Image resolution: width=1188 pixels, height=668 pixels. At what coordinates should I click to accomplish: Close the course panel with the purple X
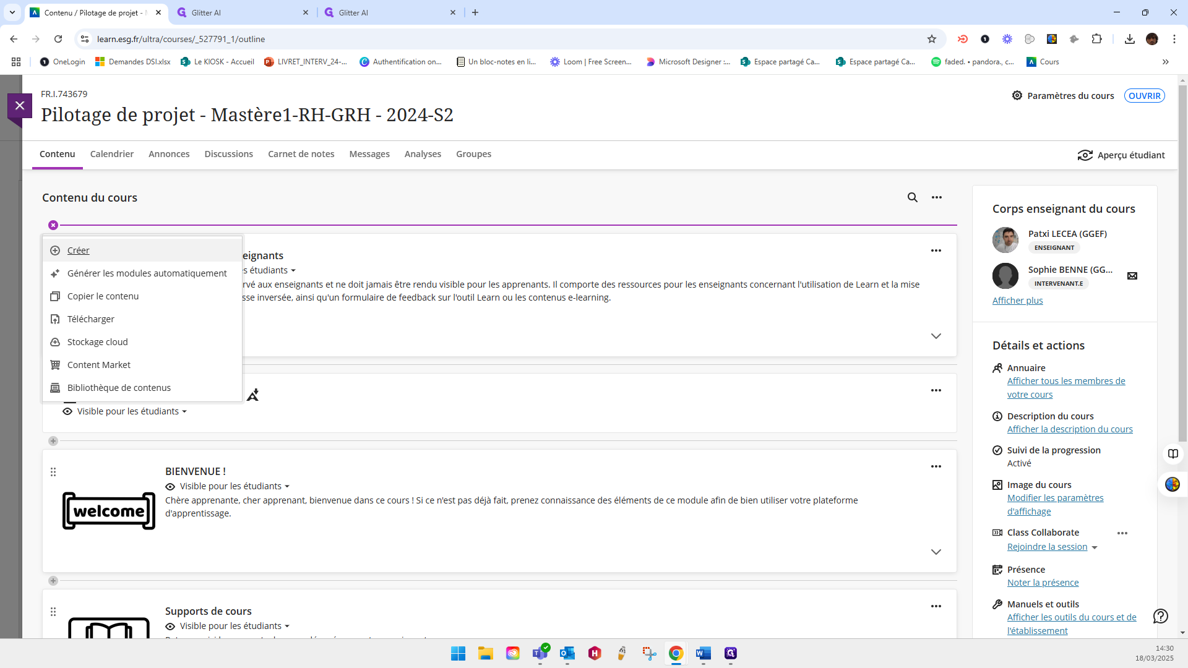[20, 106]
